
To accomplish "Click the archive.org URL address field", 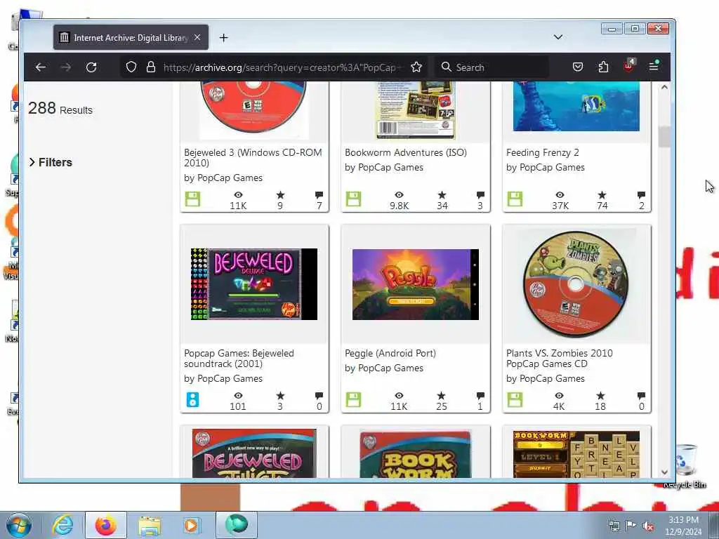I will click(x=282, y=67).
